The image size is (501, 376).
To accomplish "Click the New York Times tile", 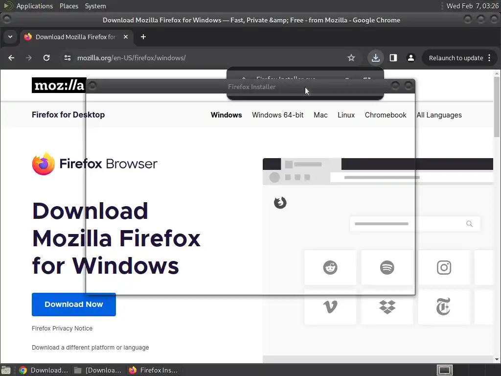I will click(x=444, y=307).
